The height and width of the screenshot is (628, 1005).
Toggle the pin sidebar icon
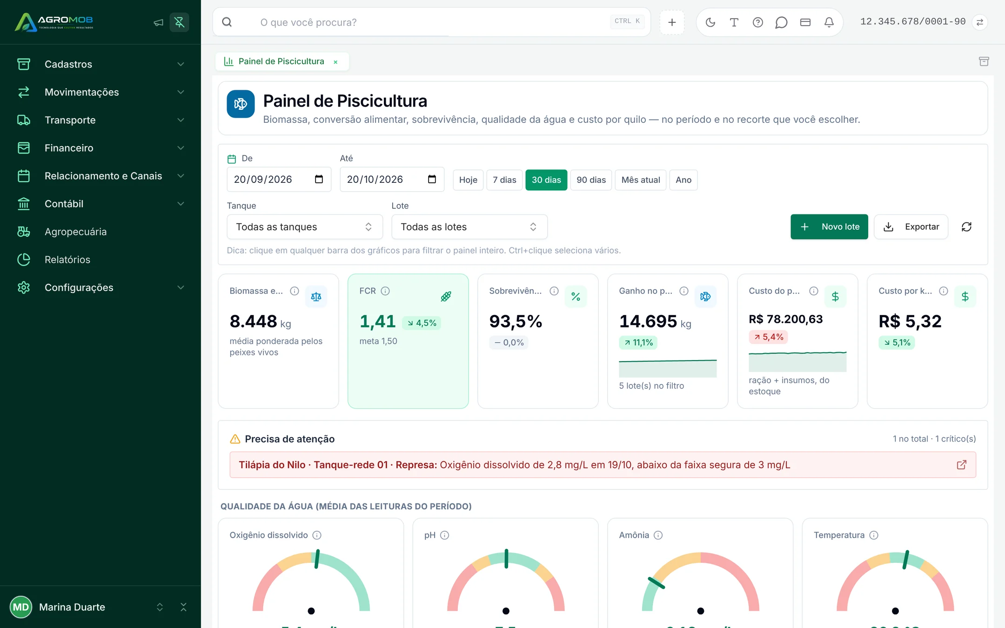tap(179, 22)
